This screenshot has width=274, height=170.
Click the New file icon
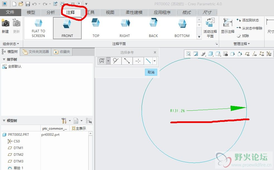tap(14, 4)
